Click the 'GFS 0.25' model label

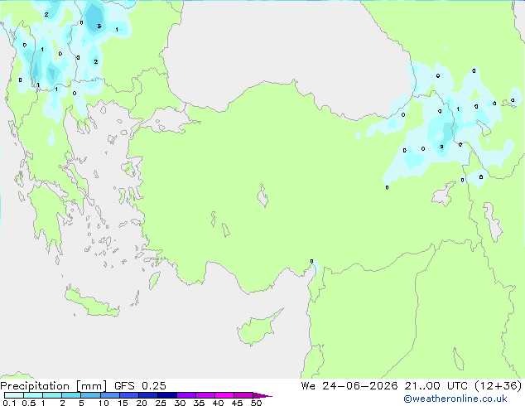pos(140,386)
